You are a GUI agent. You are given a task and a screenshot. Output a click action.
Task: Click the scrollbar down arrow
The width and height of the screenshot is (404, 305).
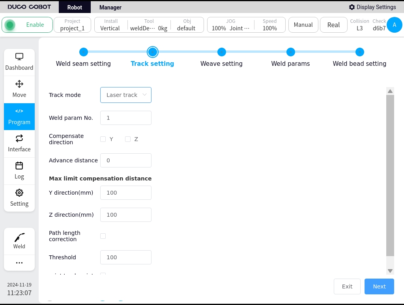pos(390,271)
